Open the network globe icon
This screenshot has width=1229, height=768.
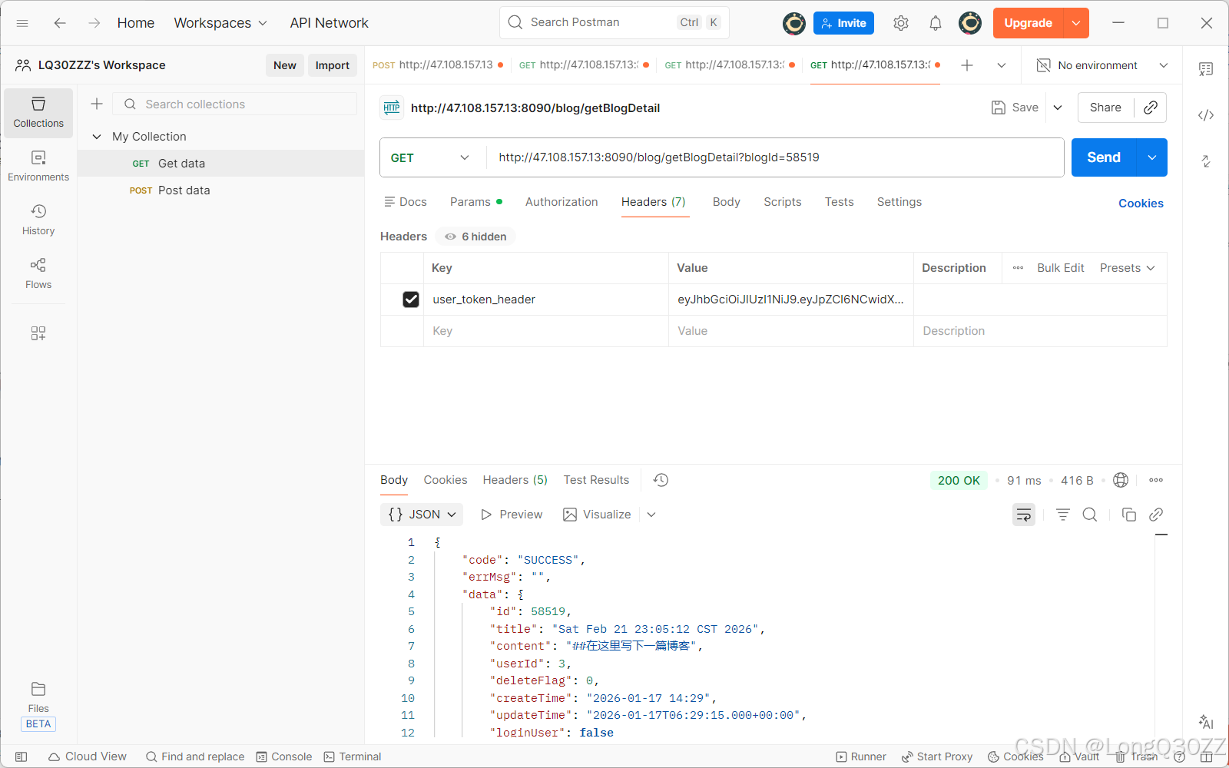(1121, 480)
